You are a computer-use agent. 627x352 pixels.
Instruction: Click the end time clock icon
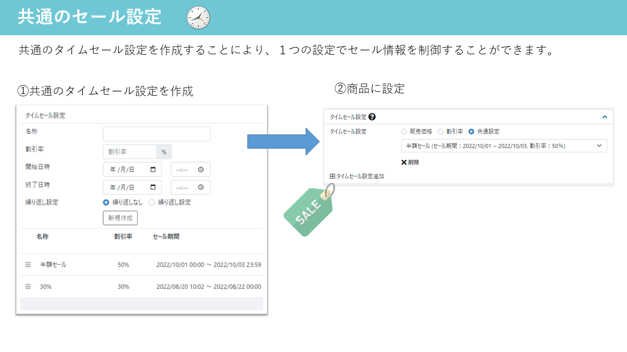[x=201, y=187]
